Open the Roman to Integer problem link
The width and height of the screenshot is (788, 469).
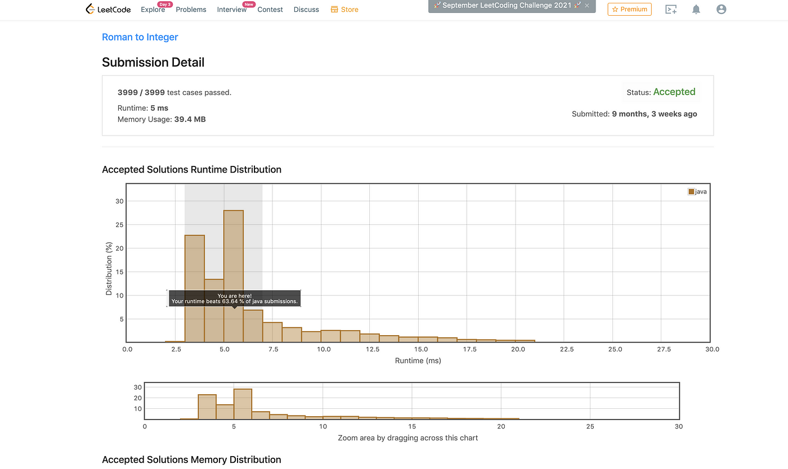click(140, 37)
